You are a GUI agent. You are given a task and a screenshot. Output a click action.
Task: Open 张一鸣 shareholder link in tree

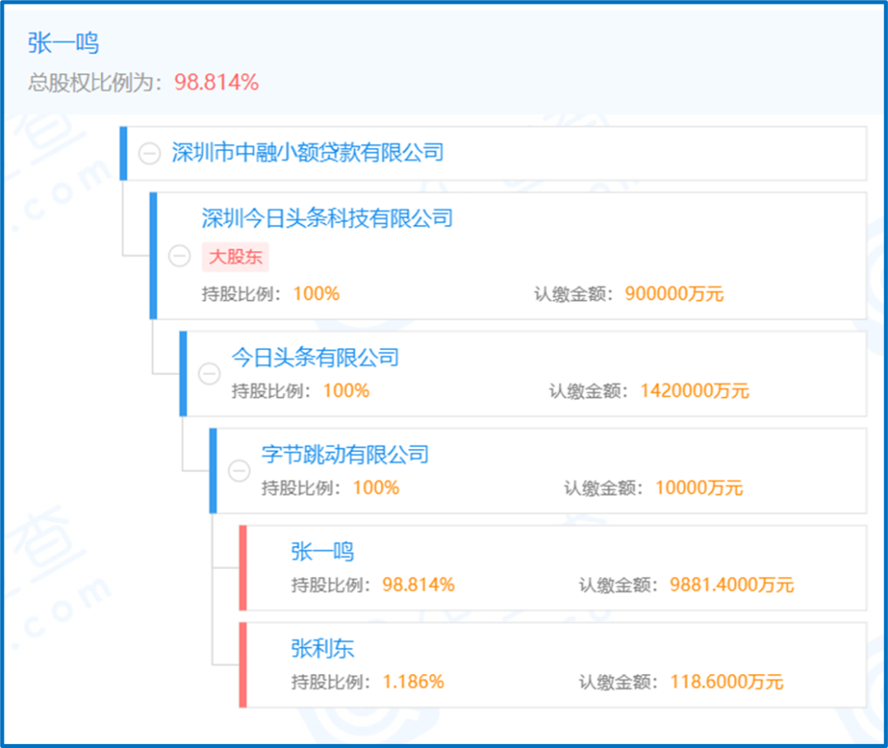click(323, 552)
